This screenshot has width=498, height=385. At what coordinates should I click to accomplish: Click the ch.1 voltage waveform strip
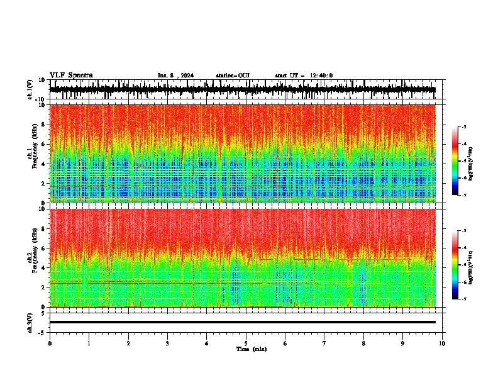tap(243, 89)
